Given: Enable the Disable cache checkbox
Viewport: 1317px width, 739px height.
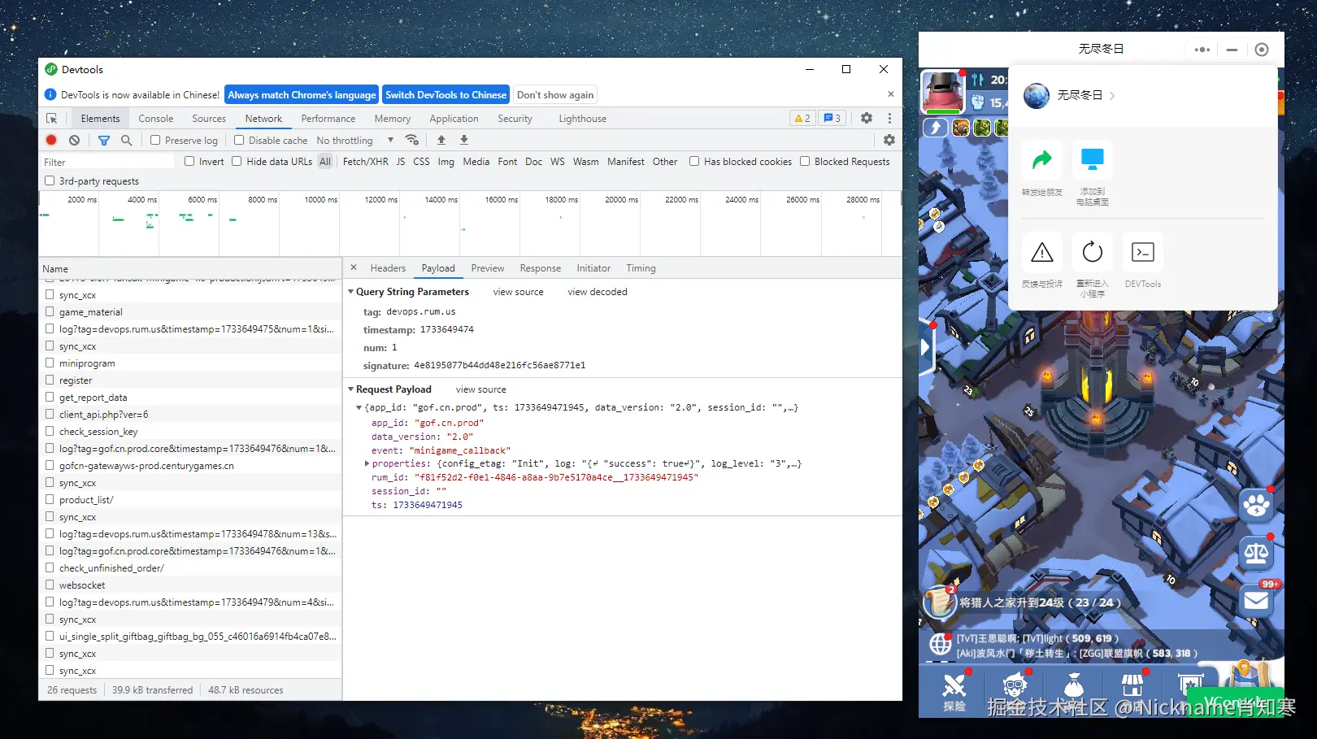Looking at the screenshot, I should click(x=239, y=141).
